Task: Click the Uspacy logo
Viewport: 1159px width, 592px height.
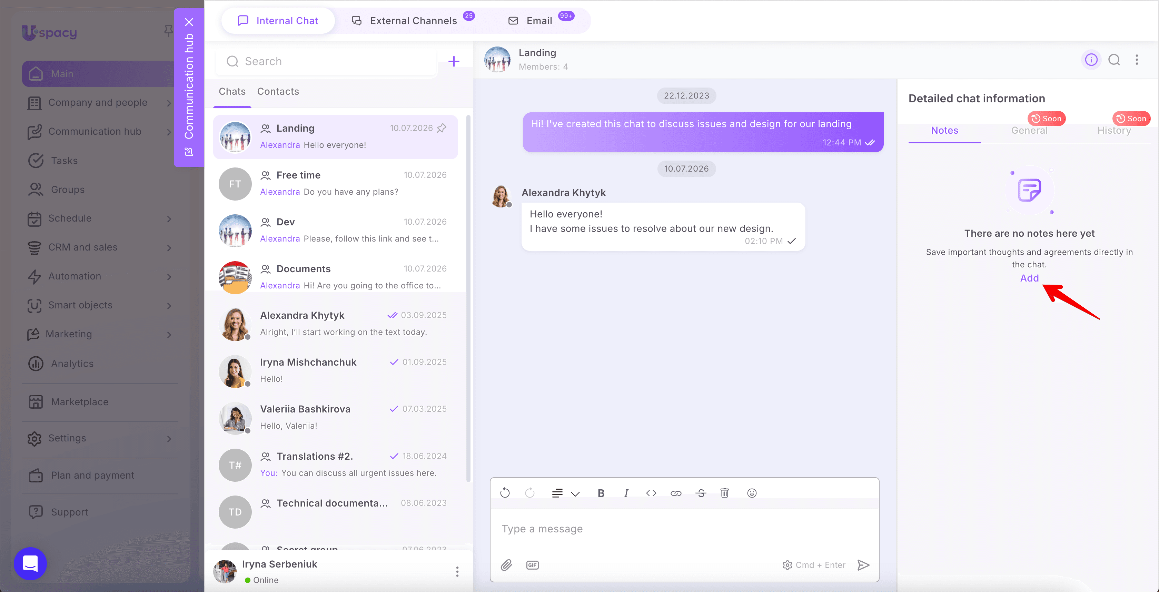Action: point(49,32)
